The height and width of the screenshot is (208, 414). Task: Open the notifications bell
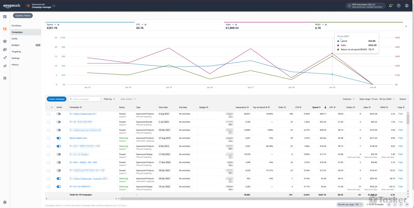click(x=391, y=6)
